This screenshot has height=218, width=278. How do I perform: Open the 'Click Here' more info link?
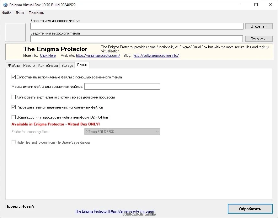[x=48, y=56]
